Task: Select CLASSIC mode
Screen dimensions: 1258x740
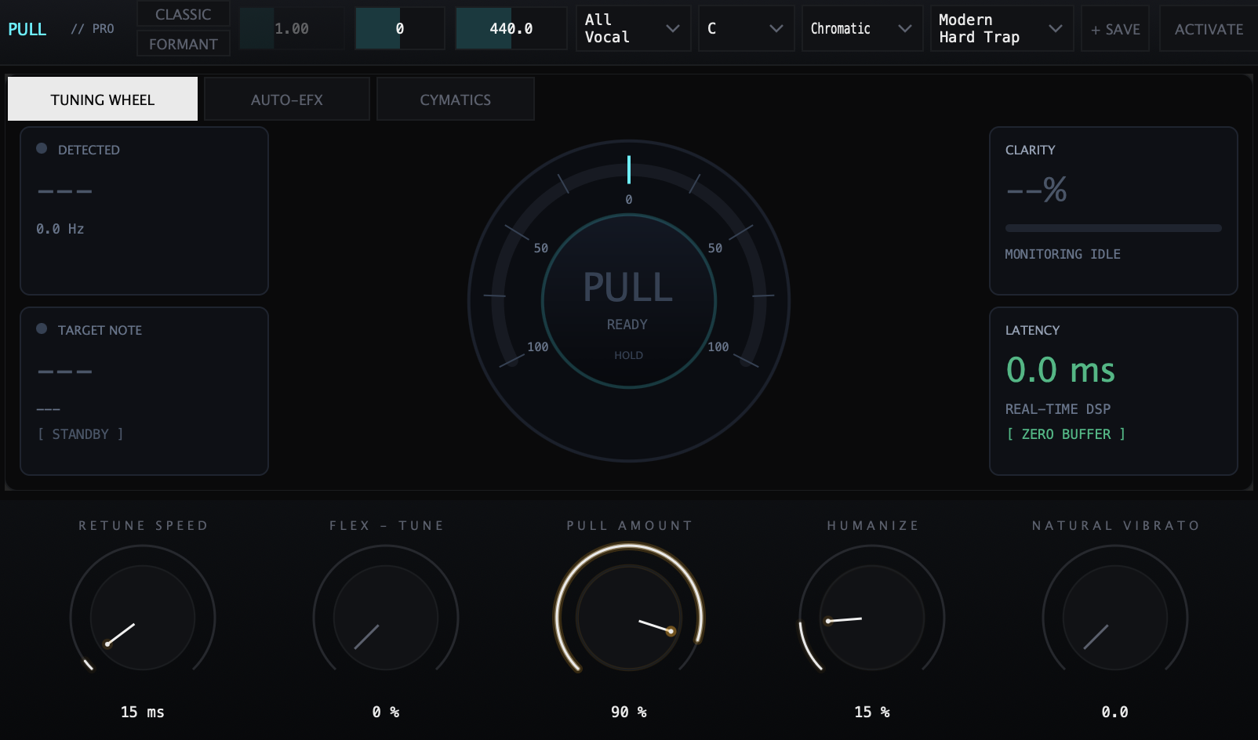Action: [x=184, y=14]
